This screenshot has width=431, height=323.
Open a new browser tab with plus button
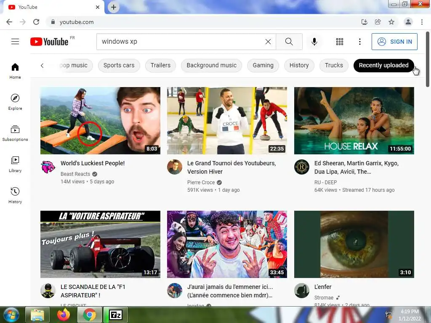(114, 7)
